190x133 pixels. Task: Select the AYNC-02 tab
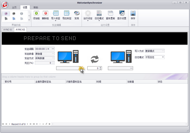[x=20, y=30]
